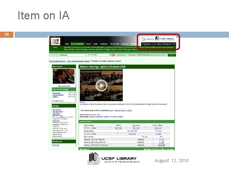Screen dimensions: 229x171
Task: Open the Software tab
Action: (x=104, y=44)
